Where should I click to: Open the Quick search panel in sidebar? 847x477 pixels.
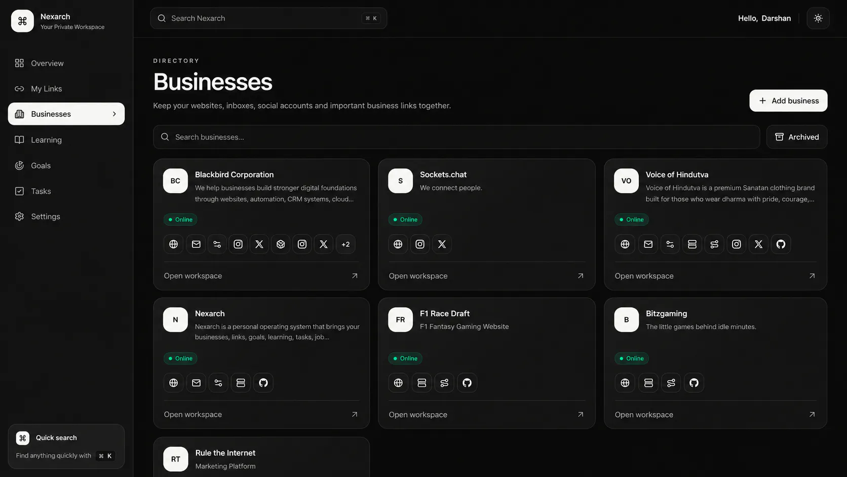[x=66, y=446]
